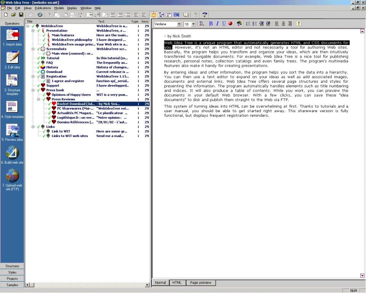The width and height of the screenshot is (366, 293).
Task: Click the Underline U formatting icon
Action: coord(224,24)
